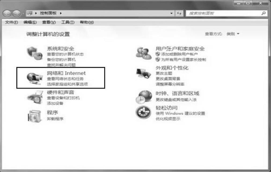
Task: Open the Ease of Access circular icon
Action: pyautogui.click(x=143, y=112)
